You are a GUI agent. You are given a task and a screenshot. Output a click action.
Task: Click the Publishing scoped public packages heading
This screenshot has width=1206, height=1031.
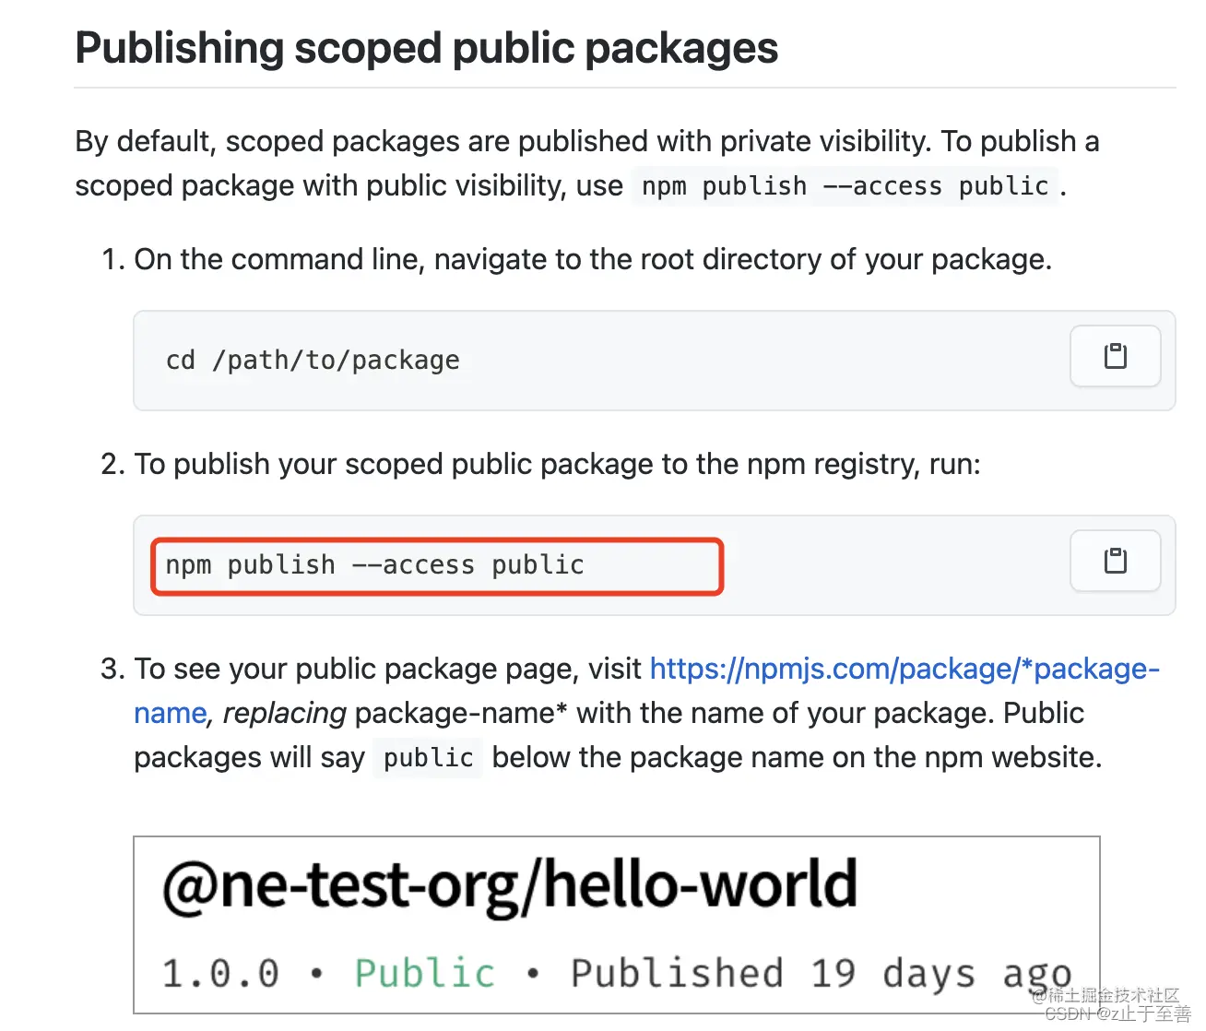426,48
